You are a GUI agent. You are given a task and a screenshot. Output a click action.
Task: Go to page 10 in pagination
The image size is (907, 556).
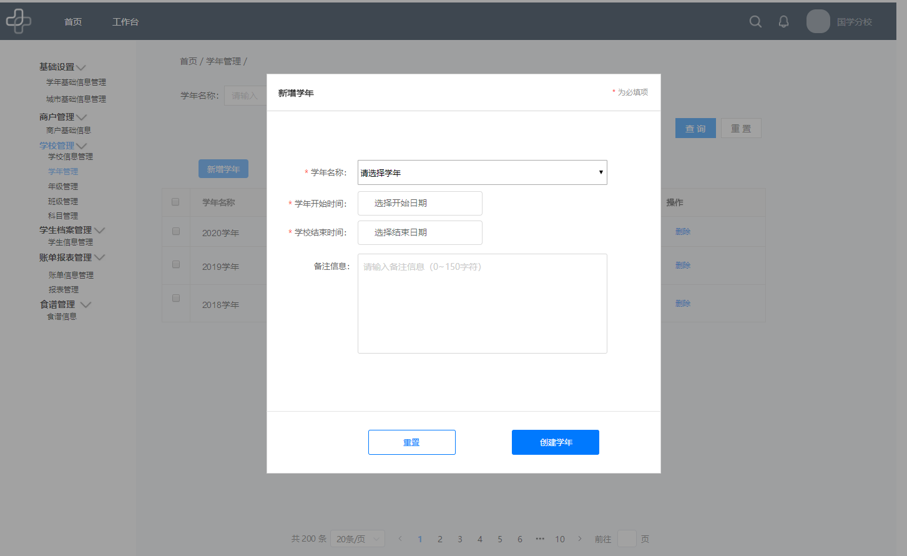click(560, 539)
